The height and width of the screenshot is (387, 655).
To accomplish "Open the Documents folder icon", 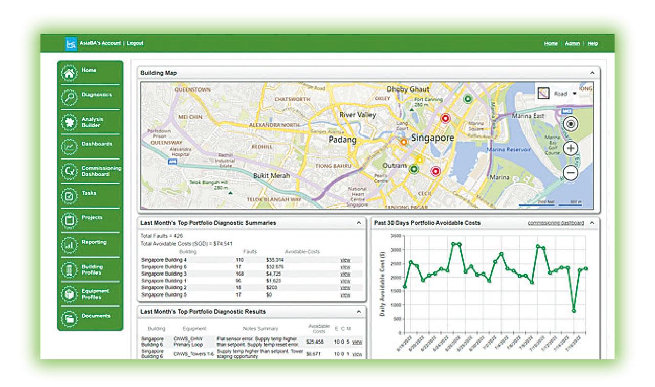I will click(69, 318).
